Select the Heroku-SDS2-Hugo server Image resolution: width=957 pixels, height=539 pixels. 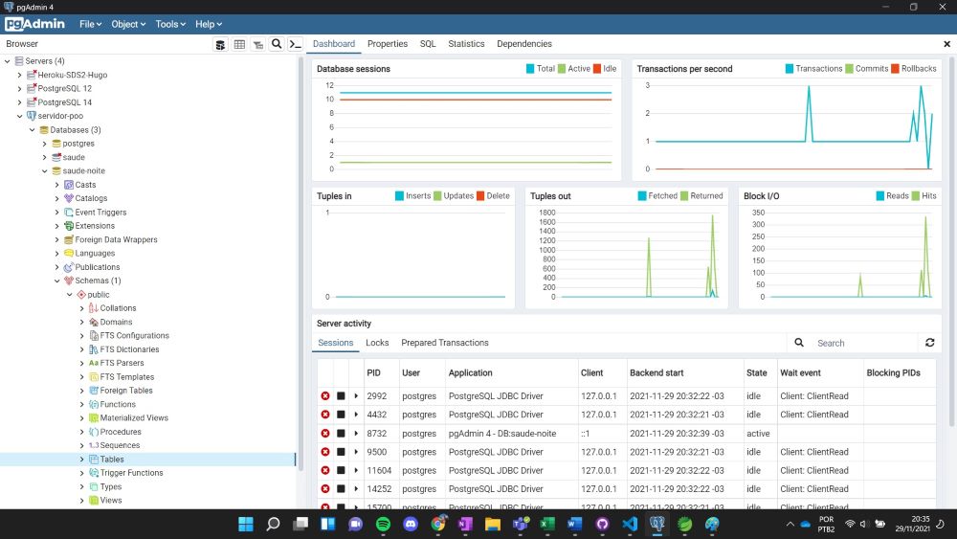coord(72,75)
